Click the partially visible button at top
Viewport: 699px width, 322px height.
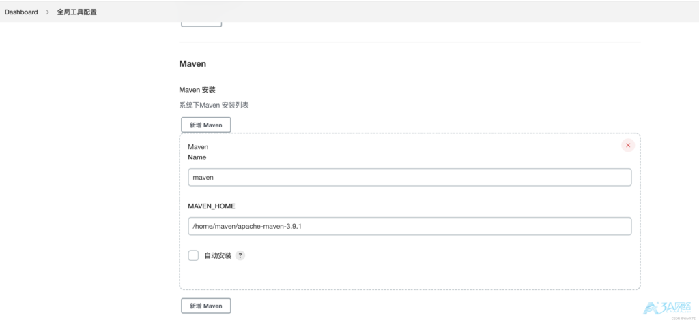pyautogui.click(x=201, y=24)
